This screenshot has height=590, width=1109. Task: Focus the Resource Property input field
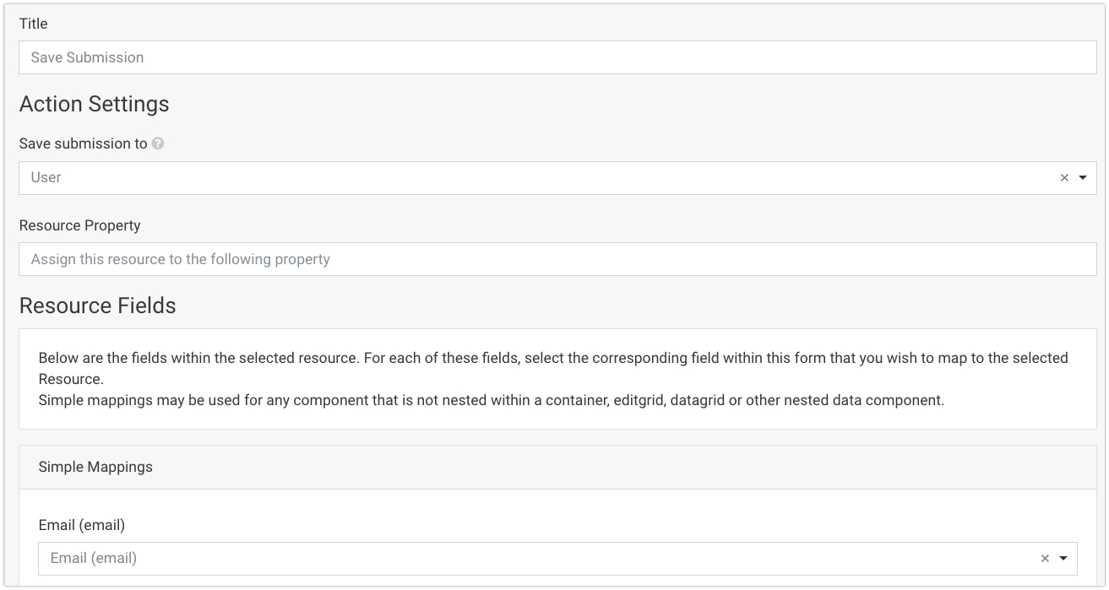(x=557, y=259)
